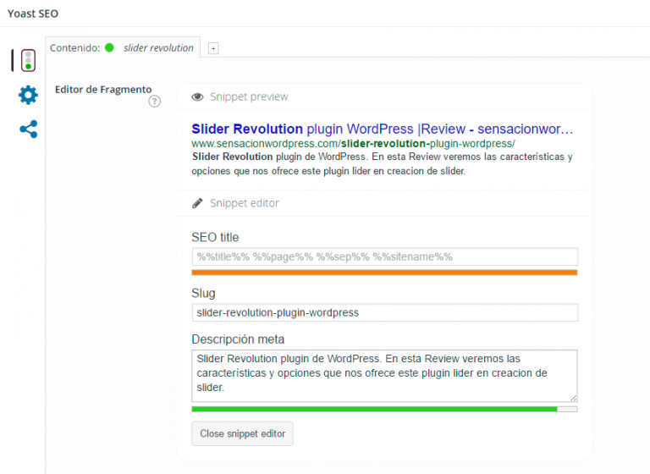The image size is (650, 474).
Task: Click the Yoast SEO panel title
Action: coord(33,14)
